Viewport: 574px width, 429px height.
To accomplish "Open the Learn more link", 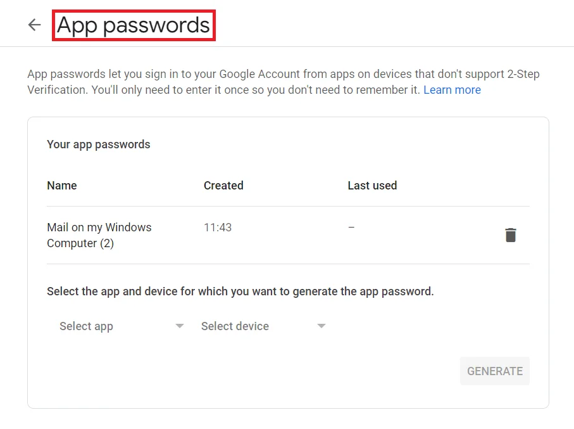I will pyautogui.click(x=452, y=89).
